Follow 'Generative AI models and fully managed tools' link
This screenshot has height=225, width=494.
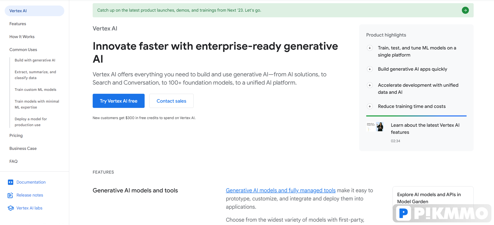(280, 191)
